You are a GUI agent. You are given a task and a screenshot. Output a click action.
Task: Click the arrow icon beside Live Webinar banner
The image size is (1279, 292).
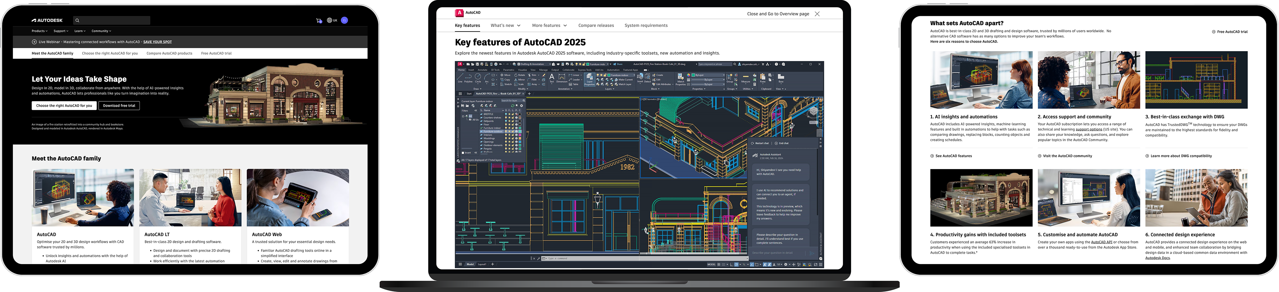34,42
